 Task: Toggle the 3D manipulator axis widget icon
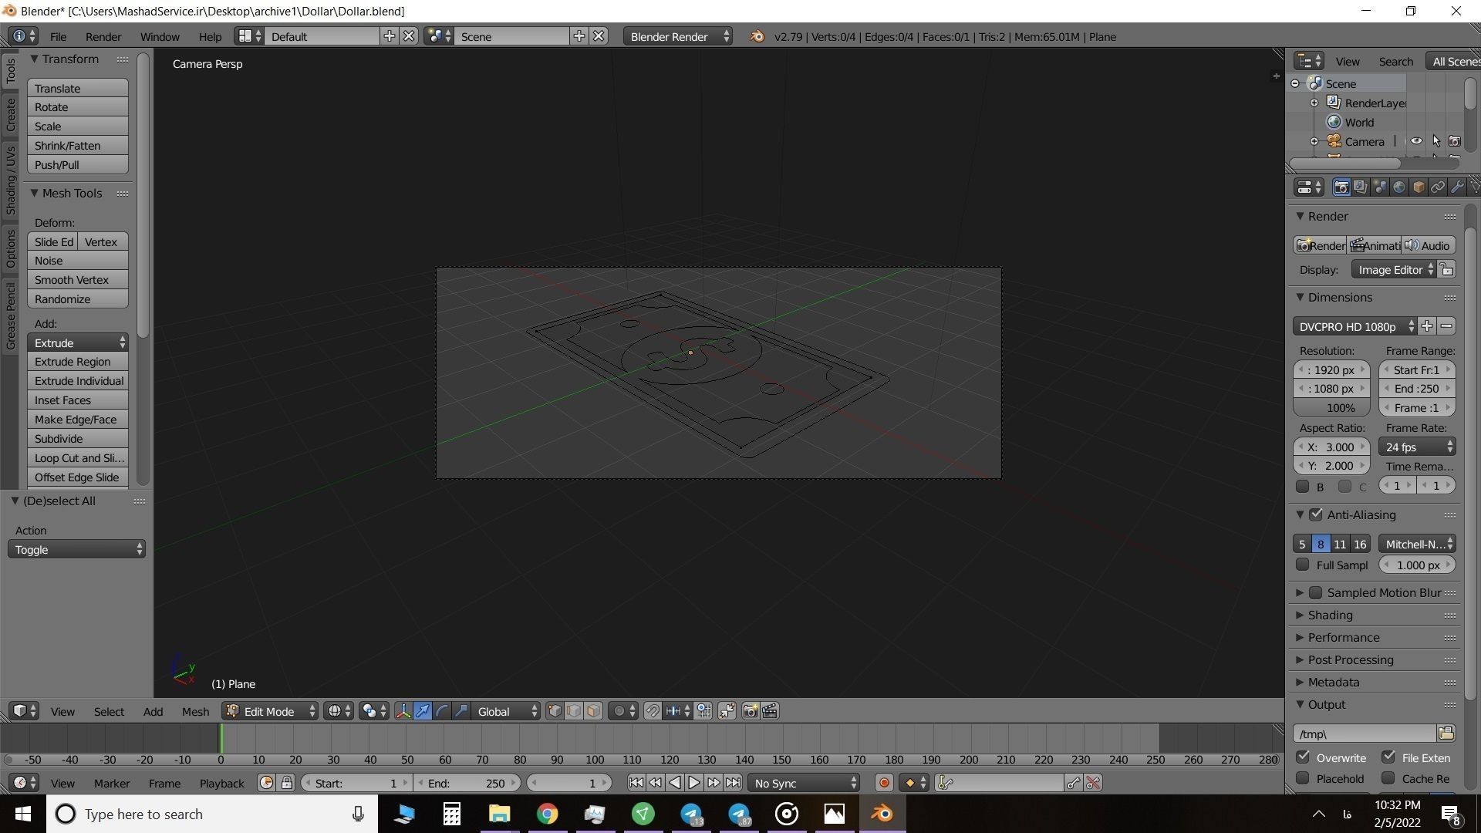tap(403, 711)
